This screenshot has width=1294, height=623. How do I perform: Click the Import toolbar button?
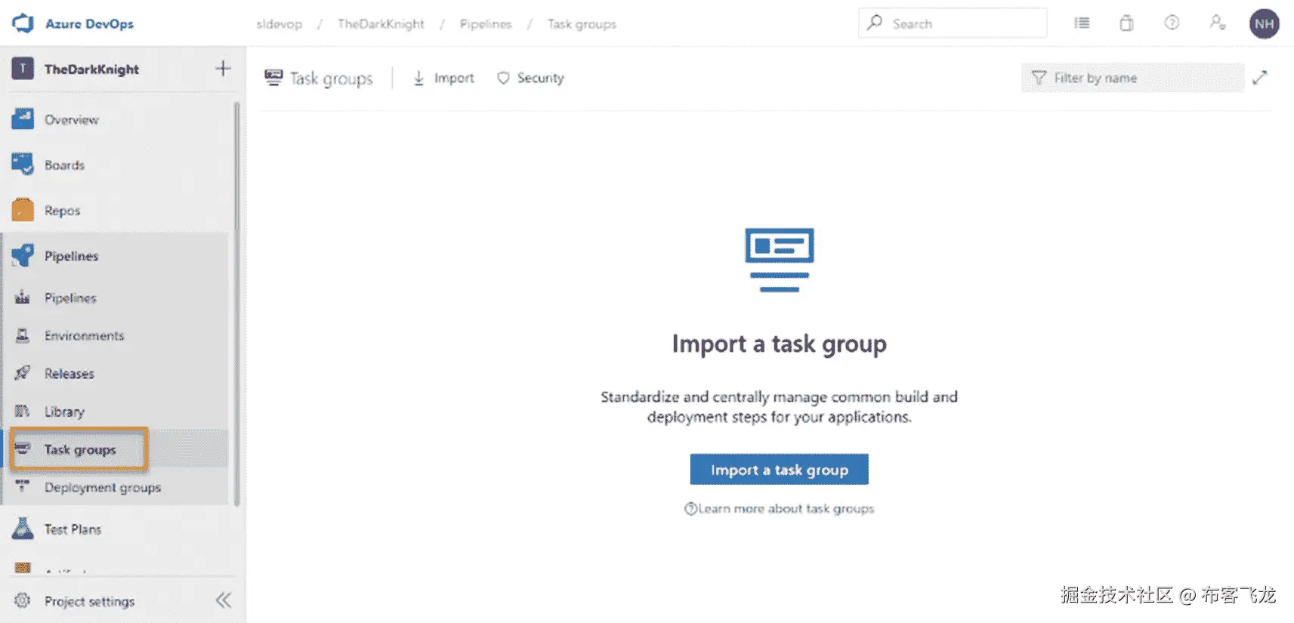click(443, 78)
